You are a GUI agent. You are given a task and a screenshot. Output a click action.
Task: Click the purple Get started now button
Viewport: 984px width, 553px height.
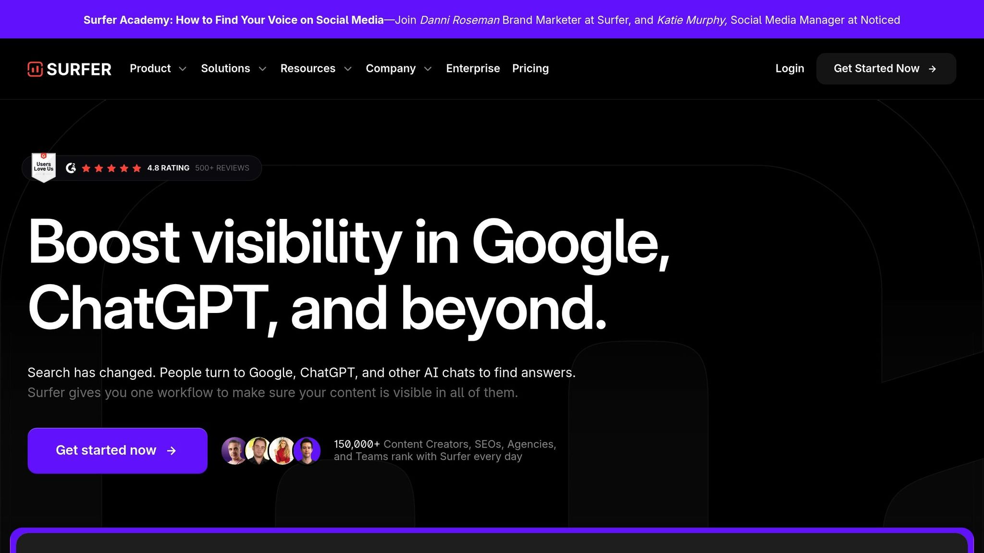[118, 450]
